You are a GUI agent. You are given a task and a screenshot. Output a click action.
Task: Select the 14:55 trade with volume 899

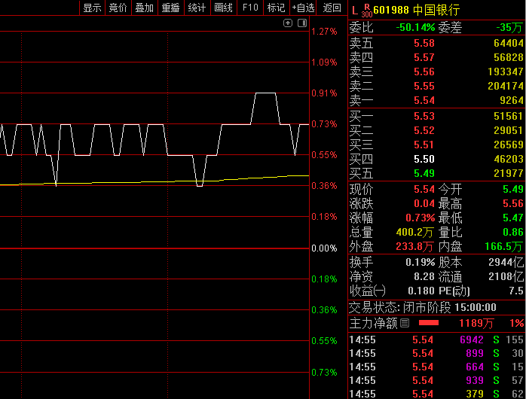point(436,353)
